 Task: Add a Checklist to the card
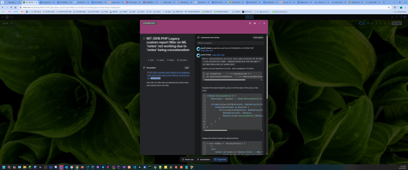pos(182,60)
